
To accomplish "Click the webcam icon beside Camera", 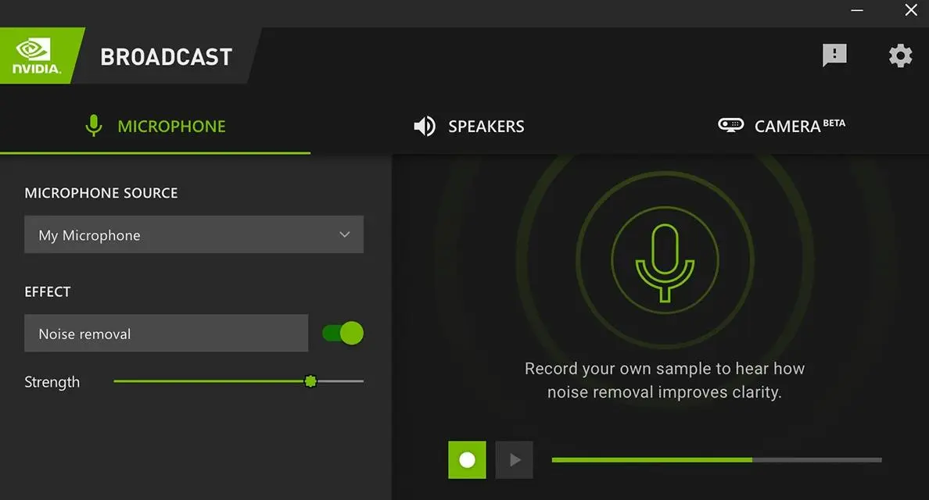I will (730, 125).
